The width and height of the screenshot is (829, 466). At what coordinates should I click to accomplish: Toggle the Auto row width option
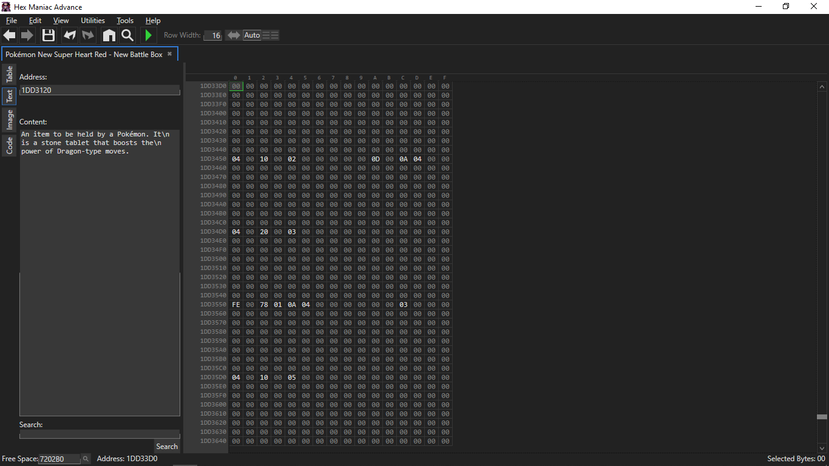pos(252,35)
